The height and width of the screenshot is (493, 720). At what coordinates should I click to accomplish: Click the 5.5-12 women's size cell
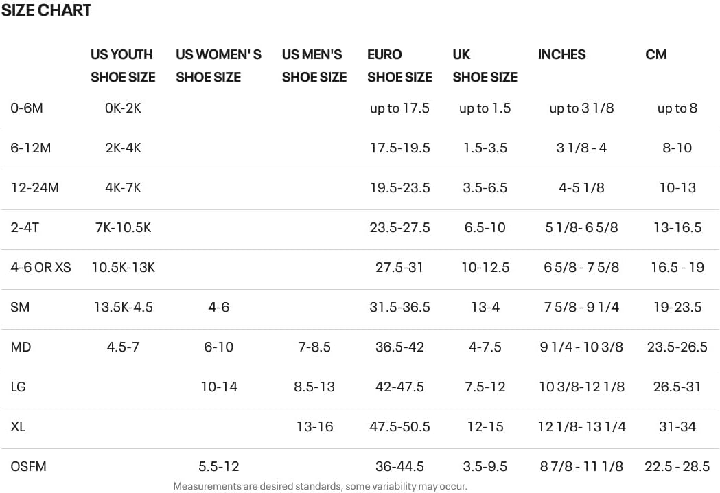coord(218,466)
